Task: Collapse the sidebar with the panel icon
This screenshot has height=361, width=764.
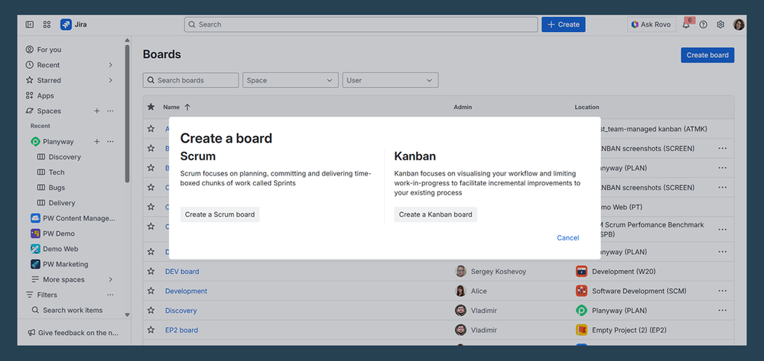Action: 30,24
